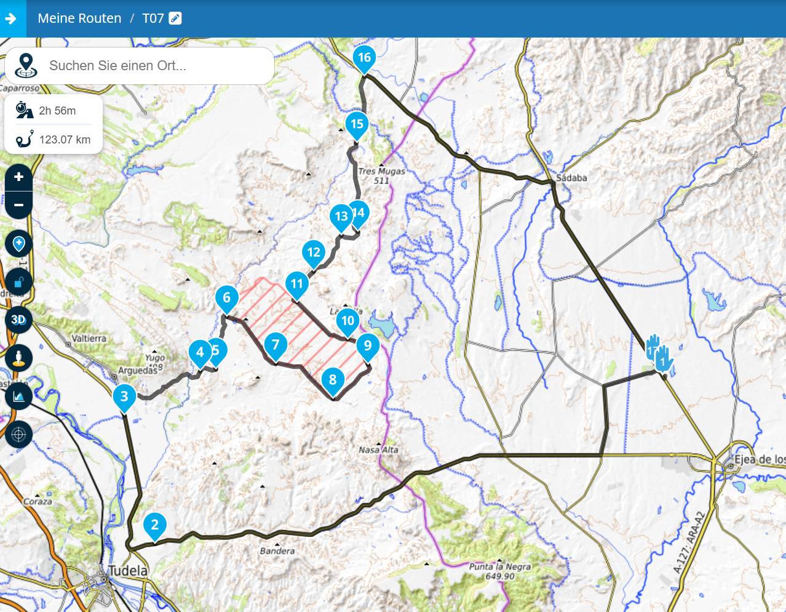Click waypoint marker 3
The height and width of the screenshot is (612, 786).
(124, 397)
